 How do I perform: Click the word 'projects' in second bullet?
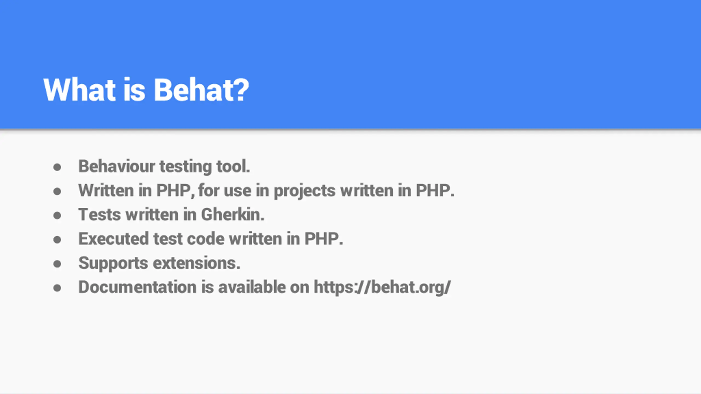click(x=304, y=191)
